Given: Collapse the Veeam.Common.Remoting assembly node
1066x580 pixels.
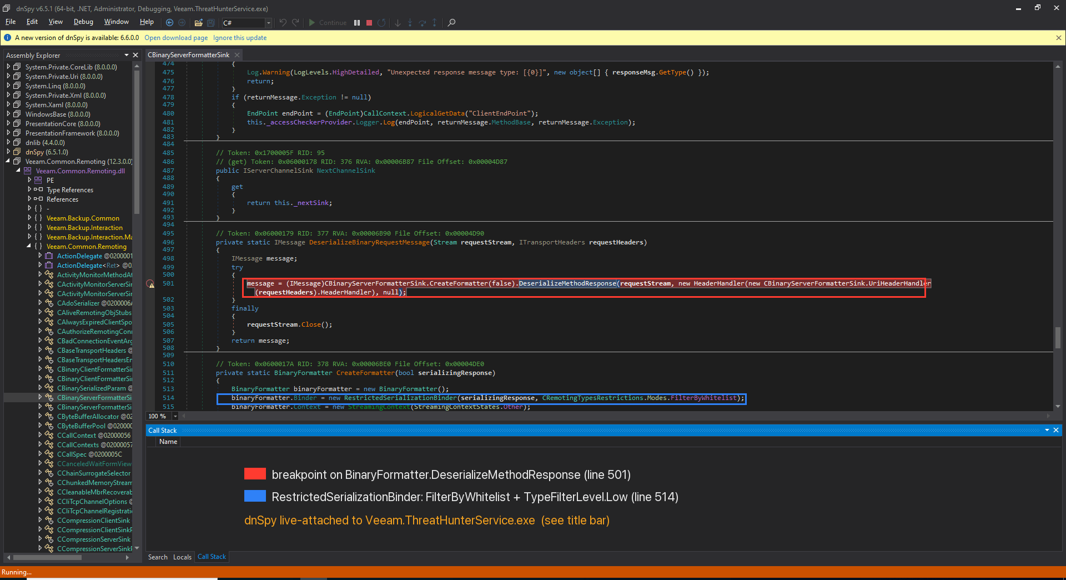Looking at the screenshot, I should (8, 161).
